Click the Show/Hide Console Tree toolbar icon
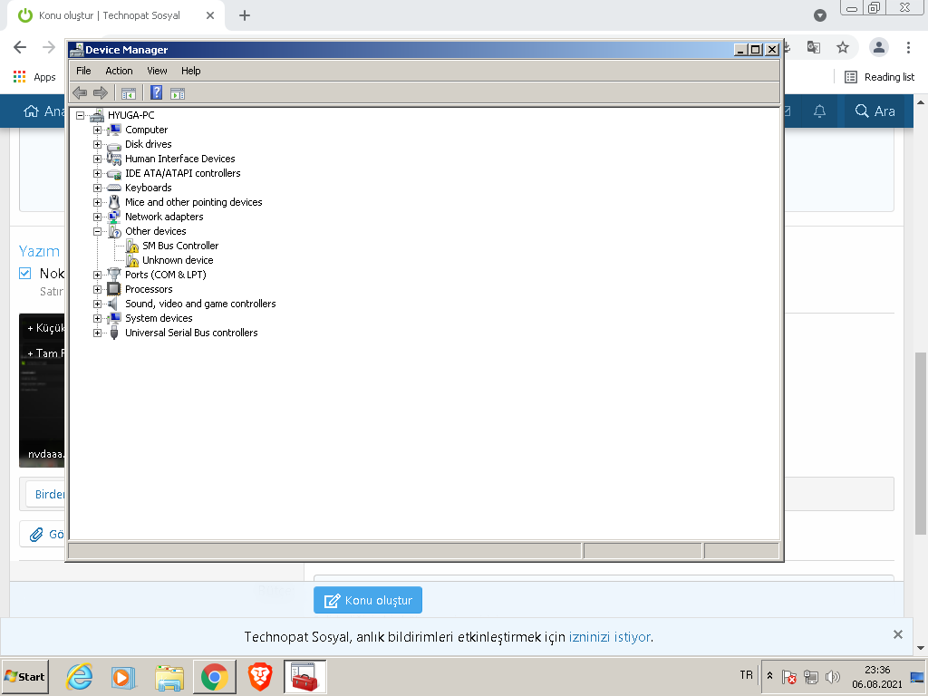Image resolution: width=928 pixels, height=696 pixels. coord(129,93)
